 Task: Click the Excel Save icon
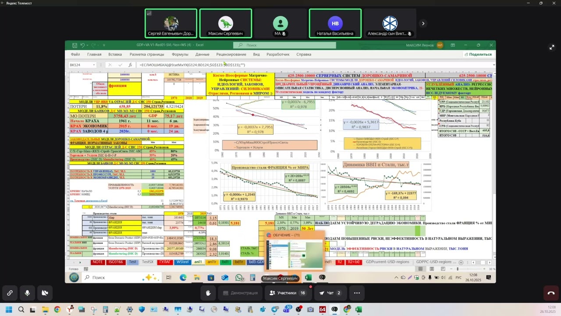[75, 45]
